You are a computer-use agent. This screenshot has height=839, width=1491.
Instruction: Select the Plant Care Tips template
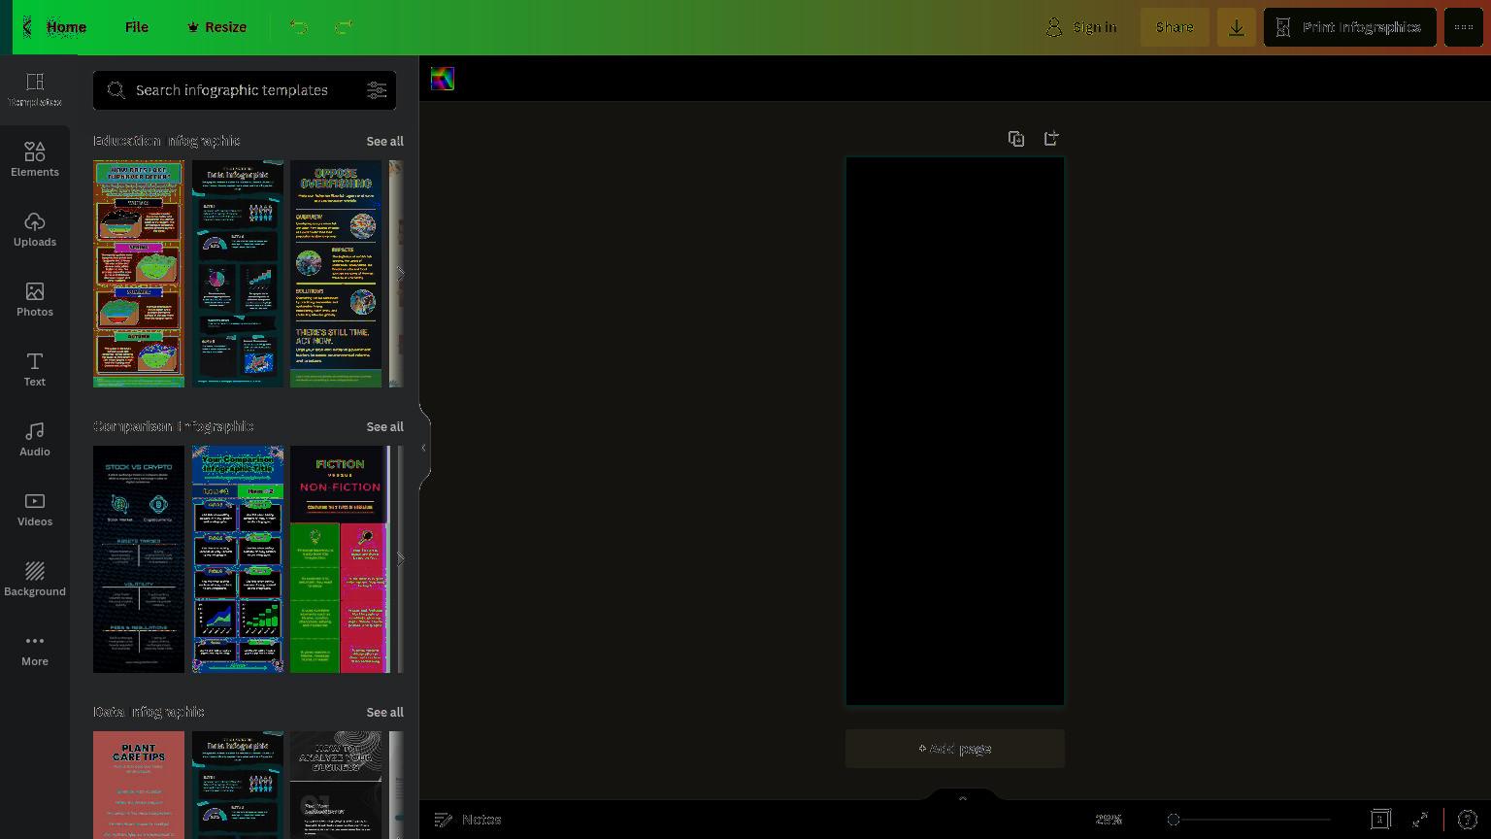pyautogui.click(x=139, y=785)
